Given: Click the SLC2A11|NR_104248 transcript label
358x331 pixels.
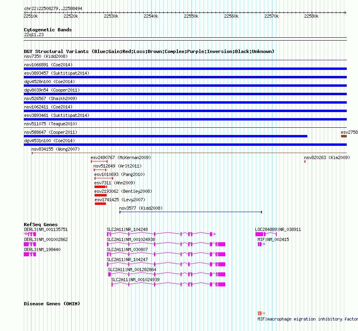Looking at the screenshot, I should coord(127,229).
